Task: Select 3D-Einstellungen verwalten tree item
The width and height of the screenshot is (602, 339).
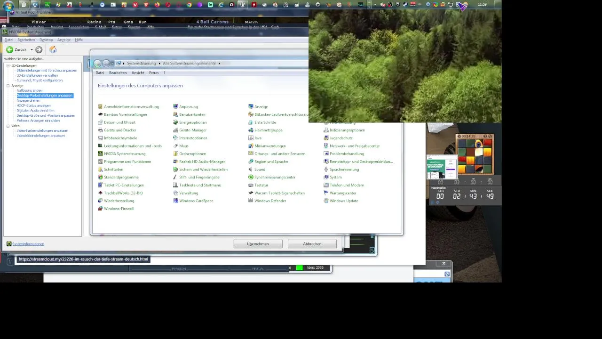Action: coord(37,75)
